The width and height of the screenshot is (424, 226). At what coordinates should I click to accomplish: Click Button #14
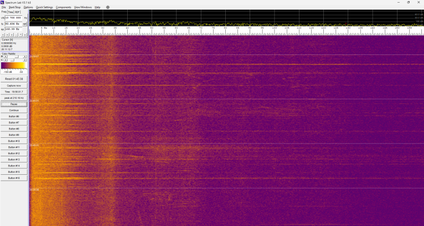point(14,166)
